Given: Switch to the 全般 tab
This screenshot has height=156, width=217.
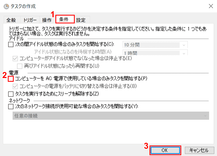Looking at the screenshot, I should 11,20.
